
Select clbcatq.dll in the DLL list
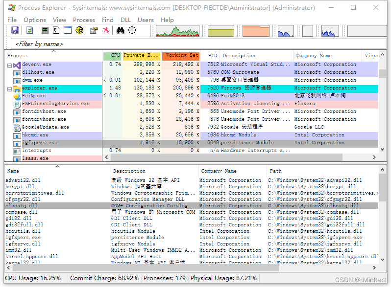click(192, 206)
